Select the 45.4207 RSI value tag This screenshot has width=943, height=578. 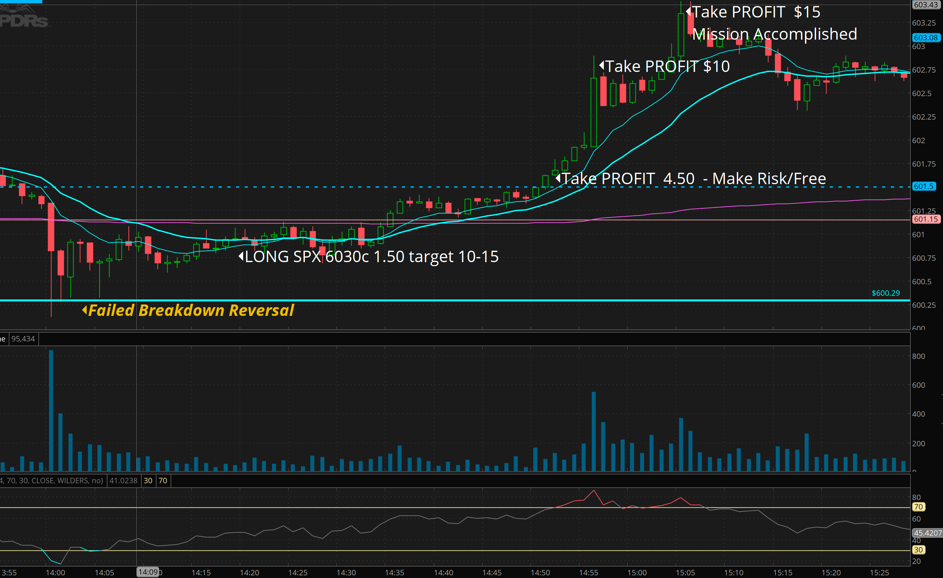927,533
